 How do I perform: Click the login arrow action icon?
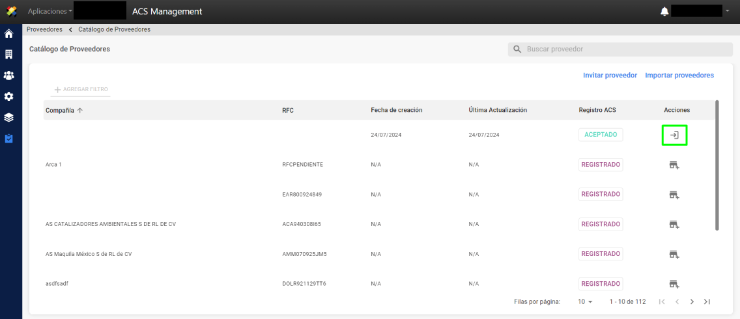pyautogui.click(x=674, y=135)
